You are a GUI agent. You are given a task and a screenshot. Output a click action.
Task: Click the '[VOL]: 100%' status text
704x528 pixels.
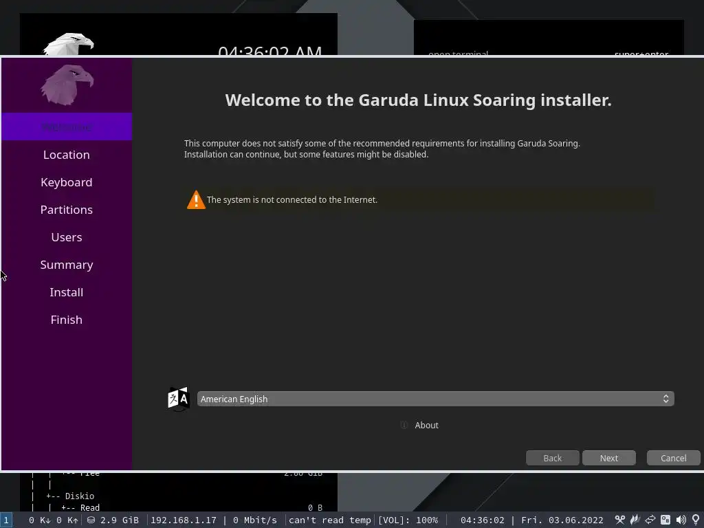(x=408, y=520)
